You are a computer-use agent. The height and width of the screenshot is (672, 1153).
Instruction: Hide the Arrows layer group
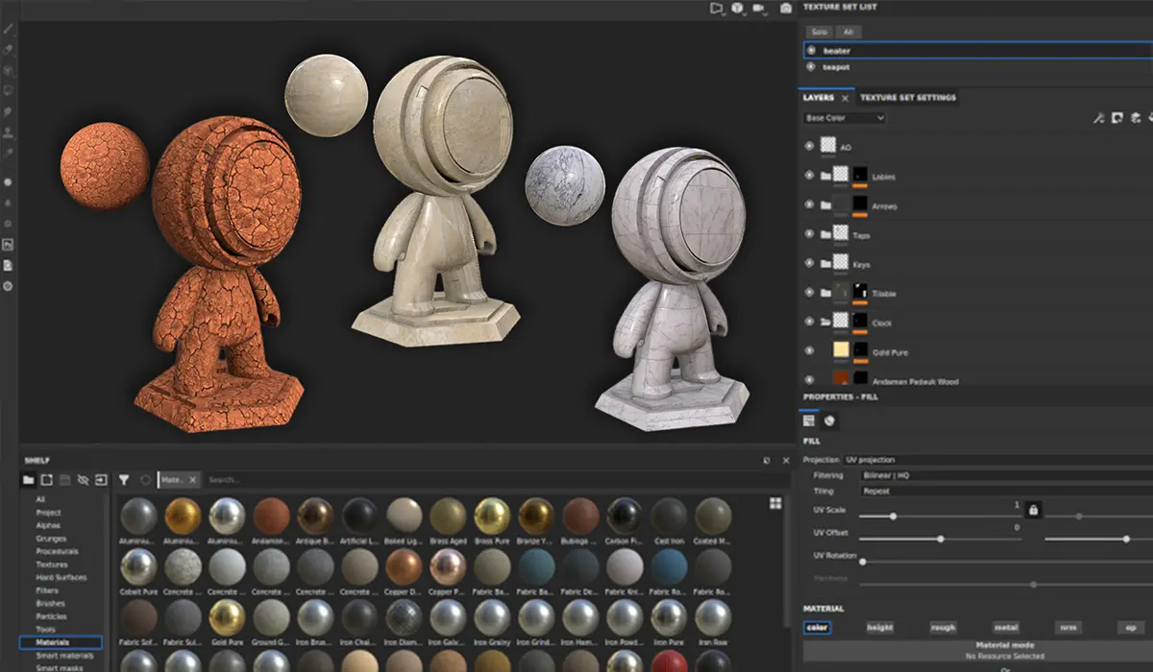tap(809, 205)
